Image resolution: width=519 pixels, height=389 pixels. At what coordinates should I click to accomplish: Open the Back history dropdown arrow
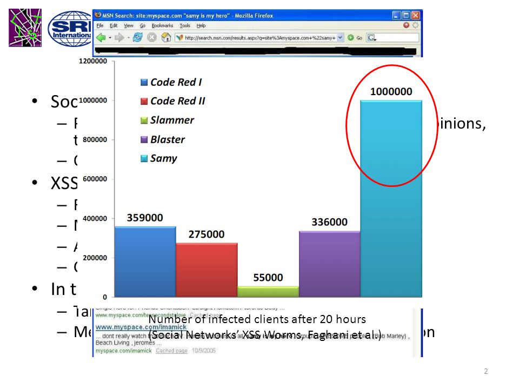coord(110,38)
